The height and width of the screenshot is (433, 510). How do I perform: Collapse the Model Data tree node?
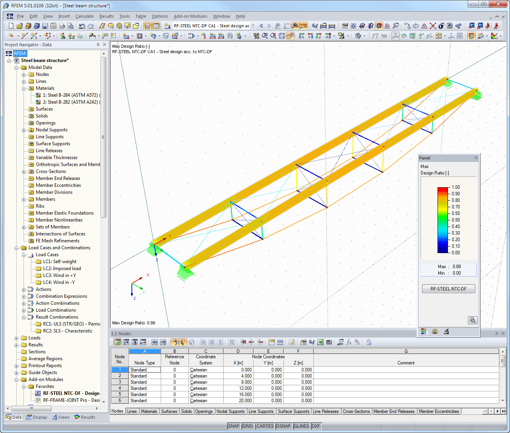click(x=17, y=68)
